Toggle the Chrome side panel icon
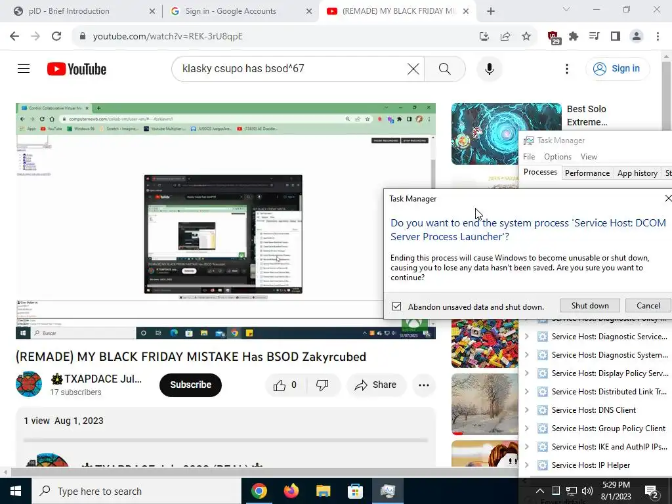672x504 pixels. tap(616, 36)
